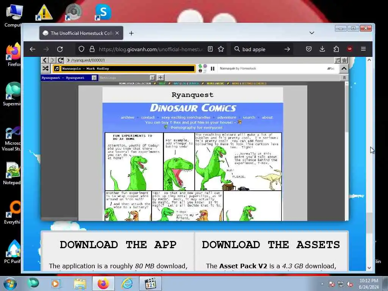Viewport: 388px width, 291px height.
Task: Open the MUSIC nav link
Action: click(x=220, y=83)
